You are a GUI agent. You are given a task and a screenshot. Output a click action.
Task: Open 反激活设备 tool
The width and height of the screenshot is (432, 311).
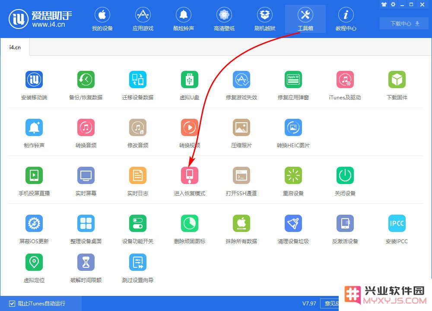pyautogui.click(x=345, y=223)
